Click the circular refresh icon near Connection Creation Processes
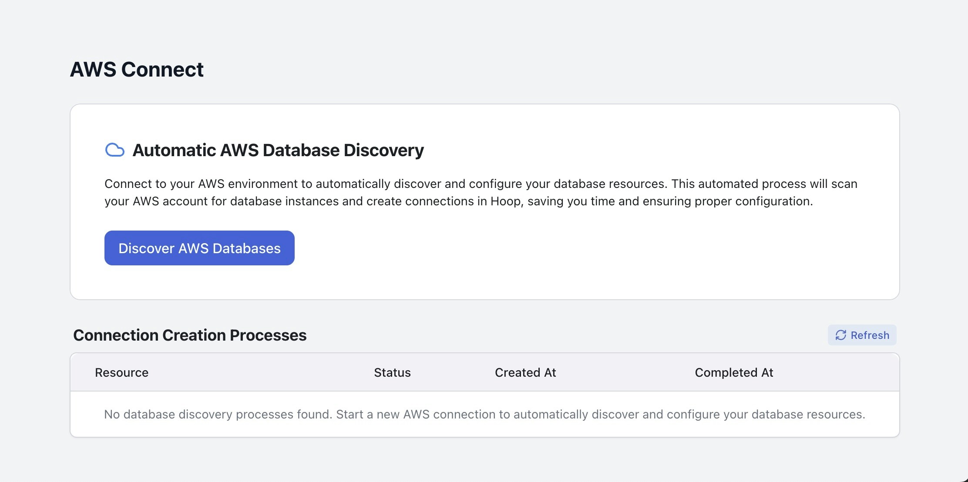This screenshot has width=968, height=482. 841,335
